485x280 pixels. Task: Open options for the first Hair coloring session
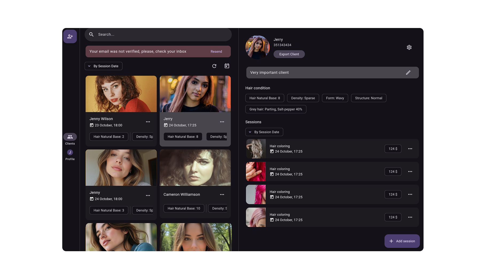pos(410,149)
